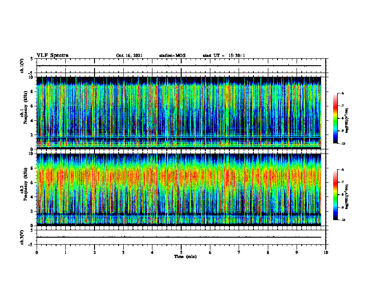This screenshot has height=283, width=367.
Task: Click the final time axis label "10"
Action: (x=326, y=252)
